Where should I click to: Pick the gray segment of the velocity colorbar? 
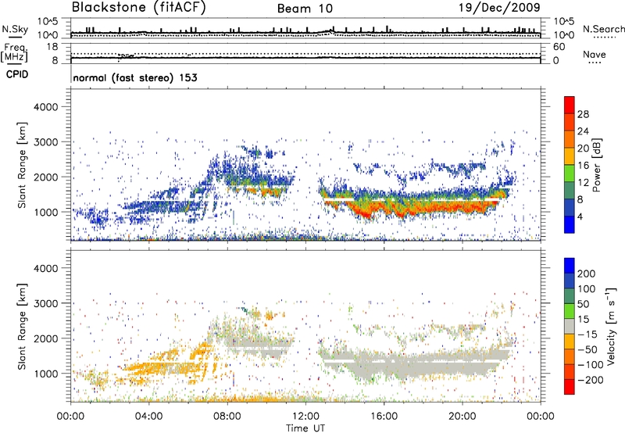pyautogui.click(x=570, y=326)
